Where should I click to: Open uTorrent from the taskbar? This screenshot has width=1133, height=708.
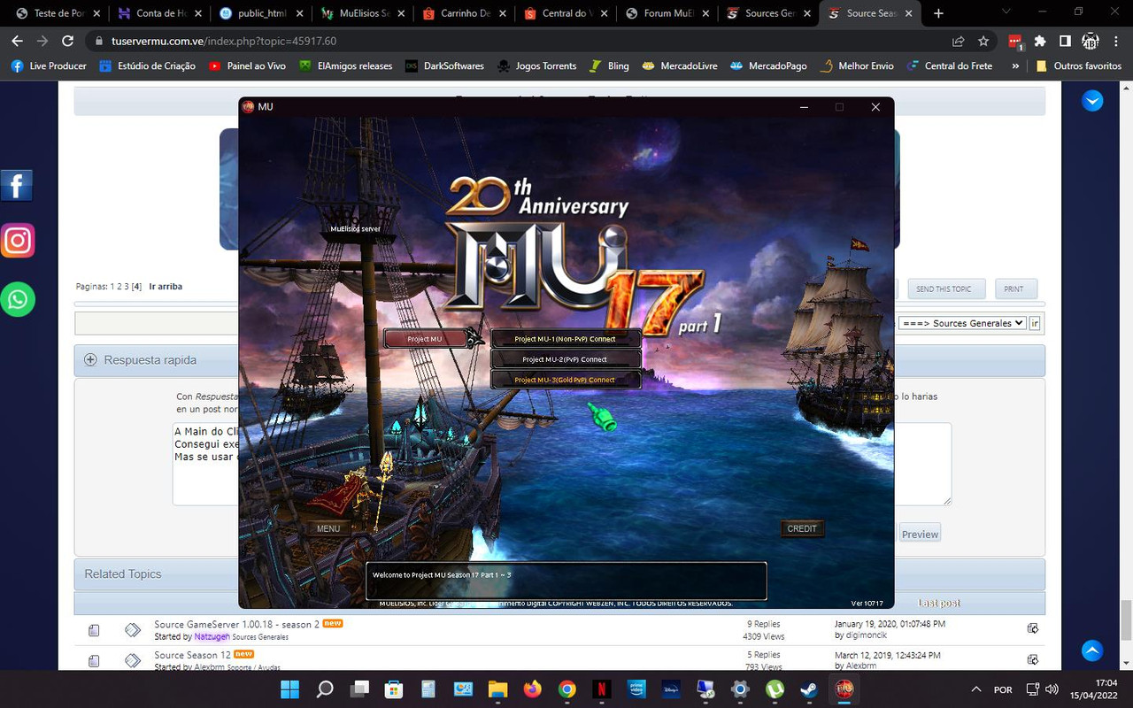(775, 689)
